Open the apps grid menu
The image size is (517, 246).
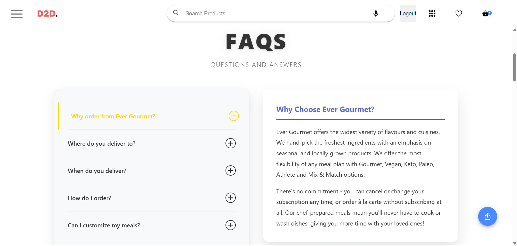(432, 13)
